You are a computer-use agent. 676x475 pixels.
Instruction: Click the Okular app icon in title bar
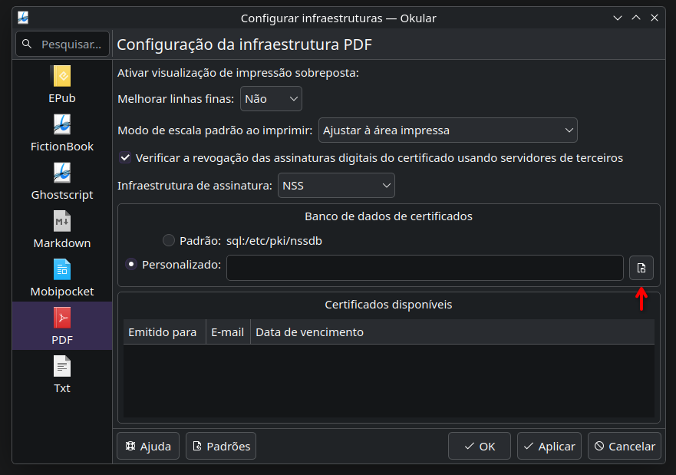(23, 18)
